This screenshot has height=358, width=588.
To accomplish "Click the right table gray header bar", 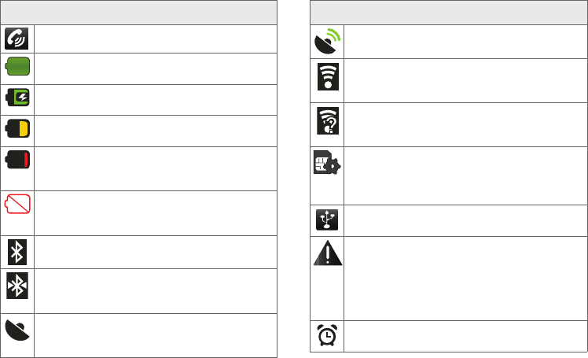I will [x=449, y=13].
